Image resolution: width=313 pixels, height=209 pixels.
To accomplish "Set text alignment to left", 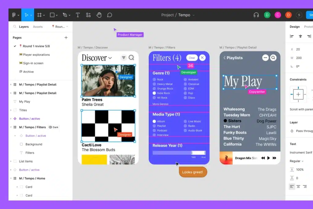I will [292, 186].
